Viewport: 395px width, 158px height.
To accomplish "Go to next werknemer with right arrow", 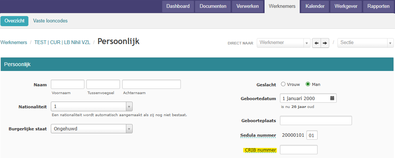I will [x=325, y=43].
